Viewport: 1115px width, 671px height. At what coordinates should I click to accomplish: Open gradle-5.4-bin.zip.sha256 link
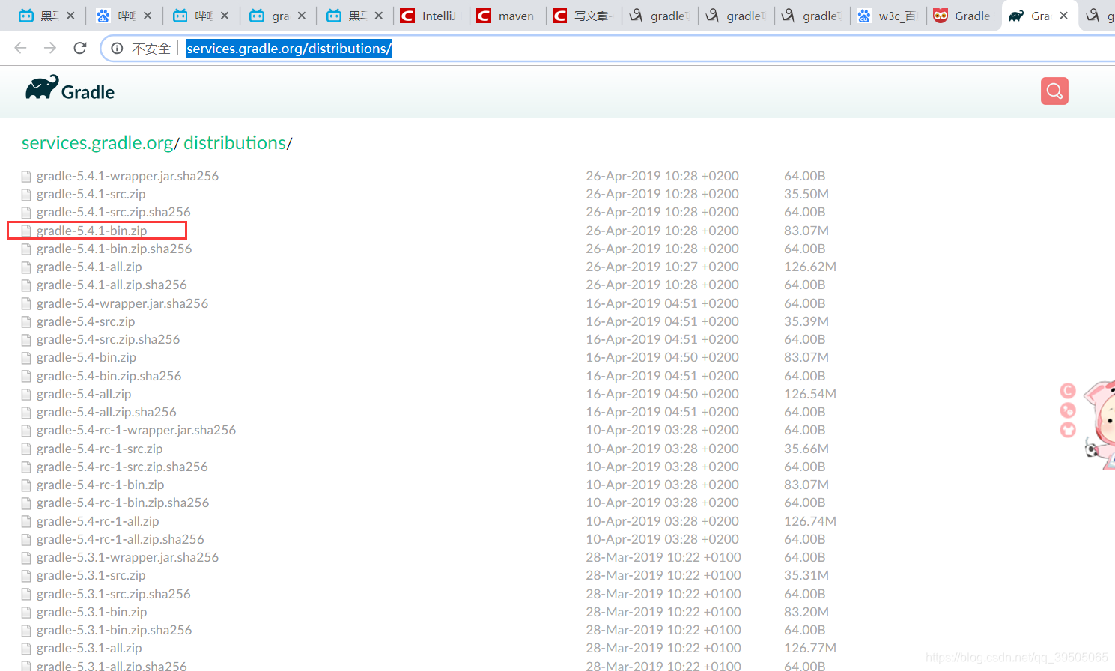109,377
